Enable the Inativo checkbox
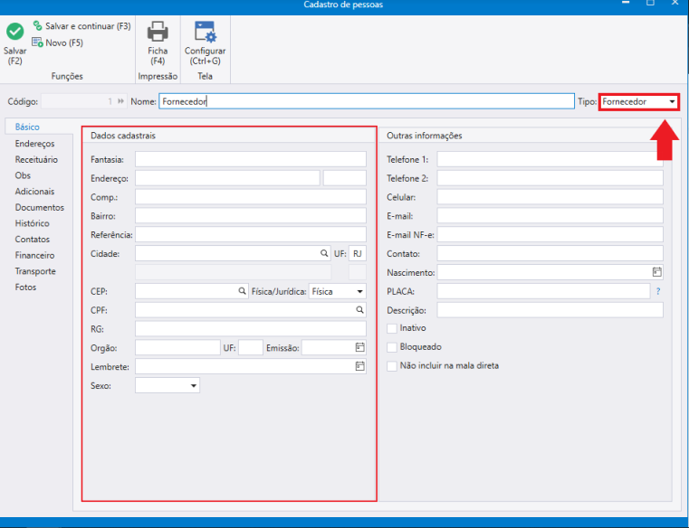689x528 pixels. click(391, 328)
